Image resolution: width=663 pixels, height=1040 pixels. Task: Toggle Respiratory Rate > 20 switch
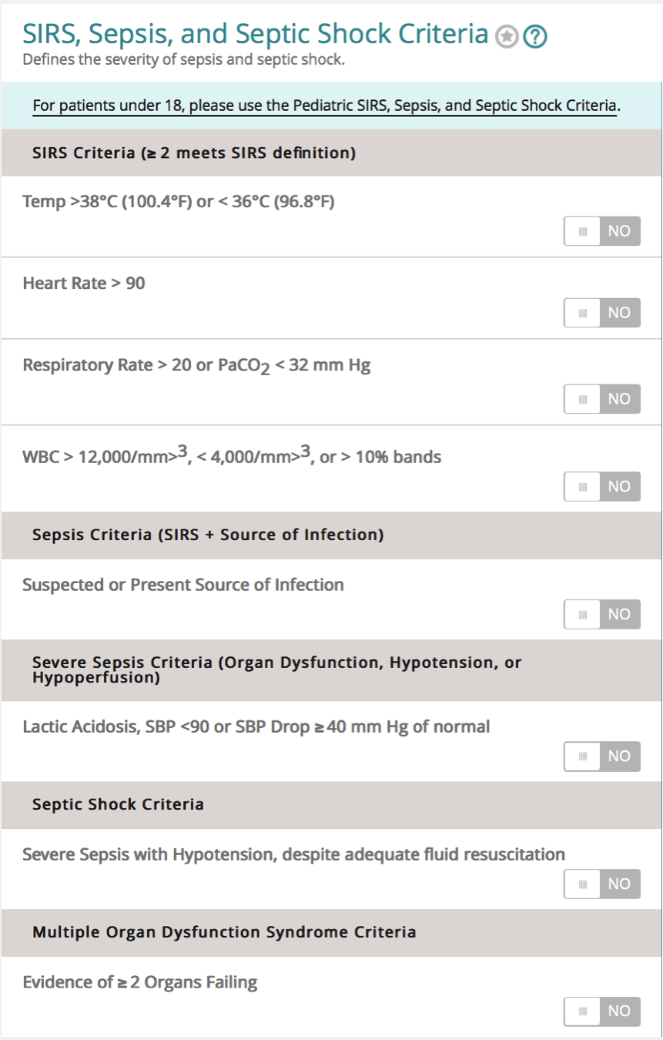602,399
